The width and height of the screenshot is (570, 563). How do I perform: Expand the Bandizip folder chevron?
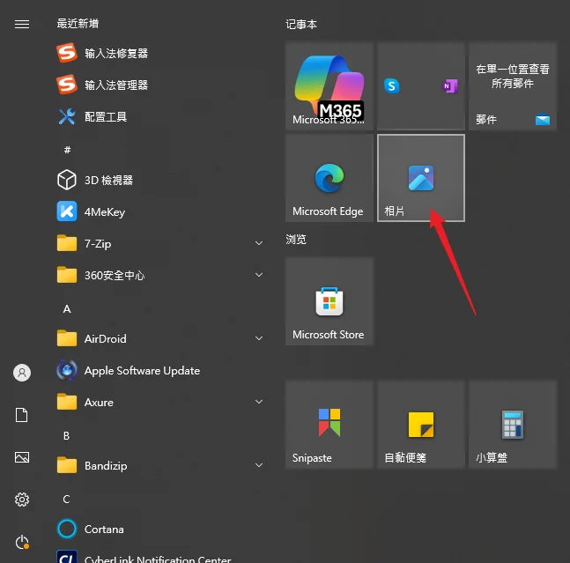[x=259, y=465]
